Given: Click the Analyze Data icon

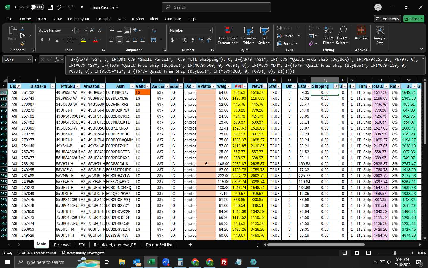Looking at the screenshot, I should click(x=380, y=35).
